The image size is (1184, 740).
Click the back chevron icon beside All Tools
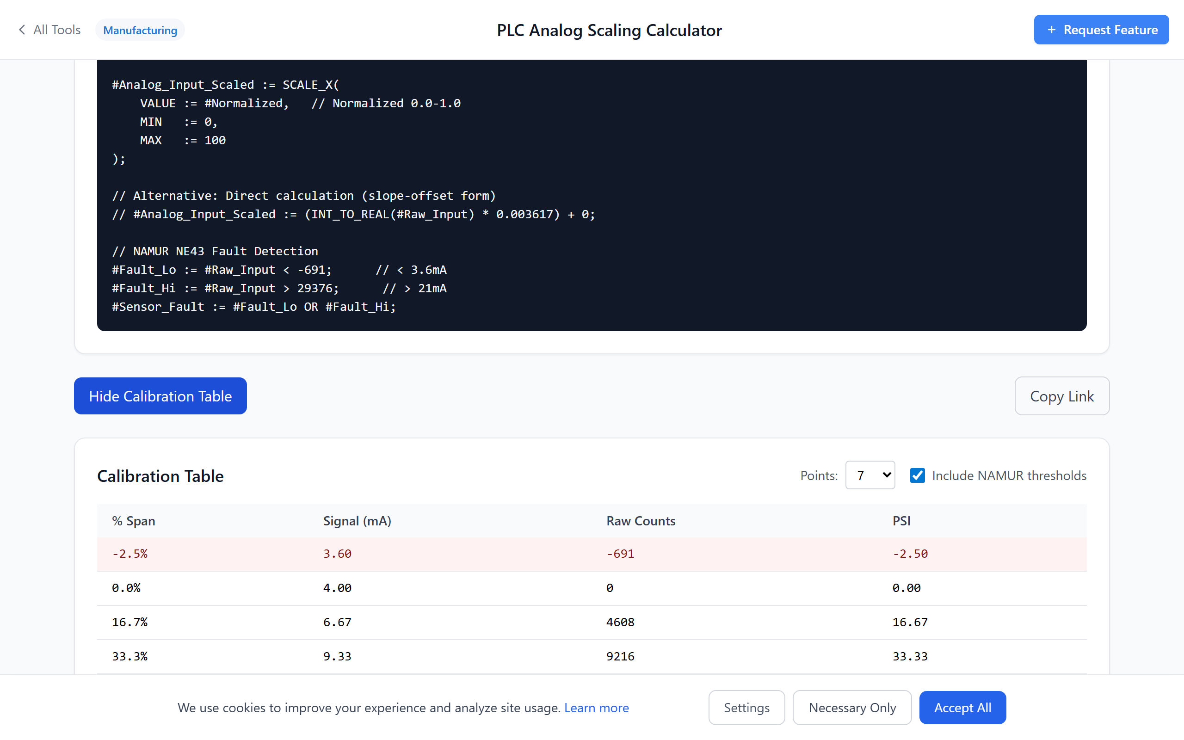pyautogui.click(x=22, y=29)
